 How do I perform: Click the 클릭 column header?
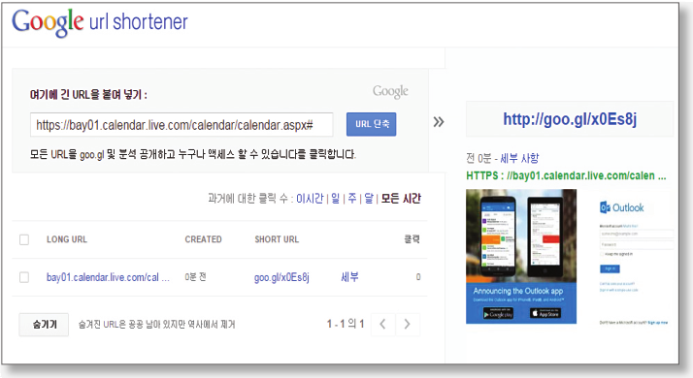click(x=412, y=239)
